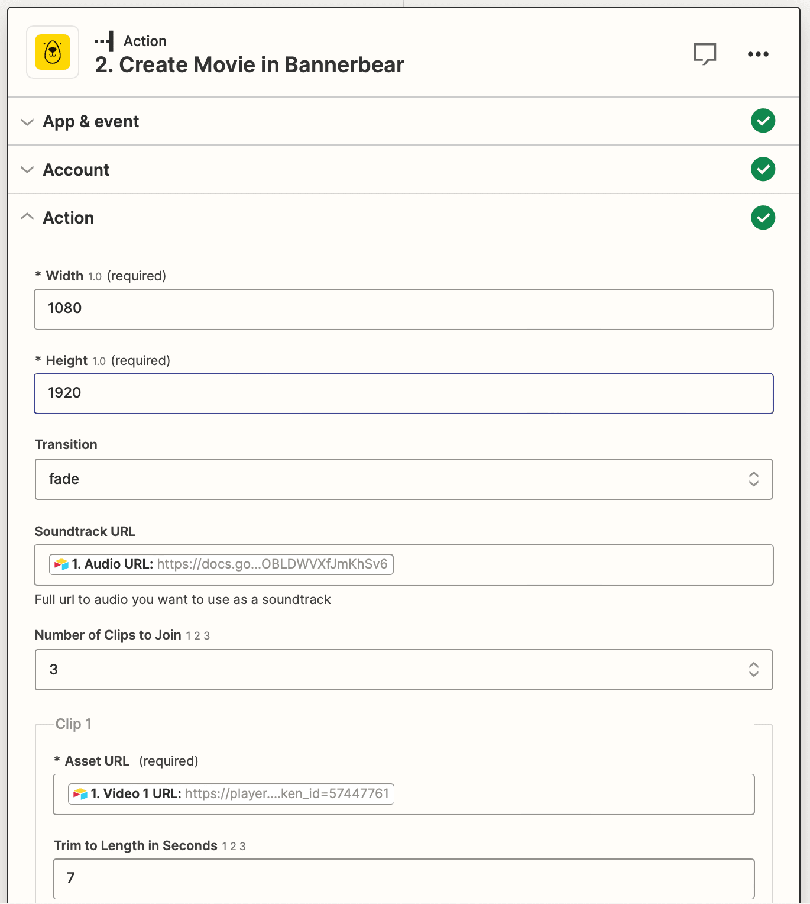Click the Soundtrack URL help text link
This screenshot has width=810, height=904.
(183, 599)
